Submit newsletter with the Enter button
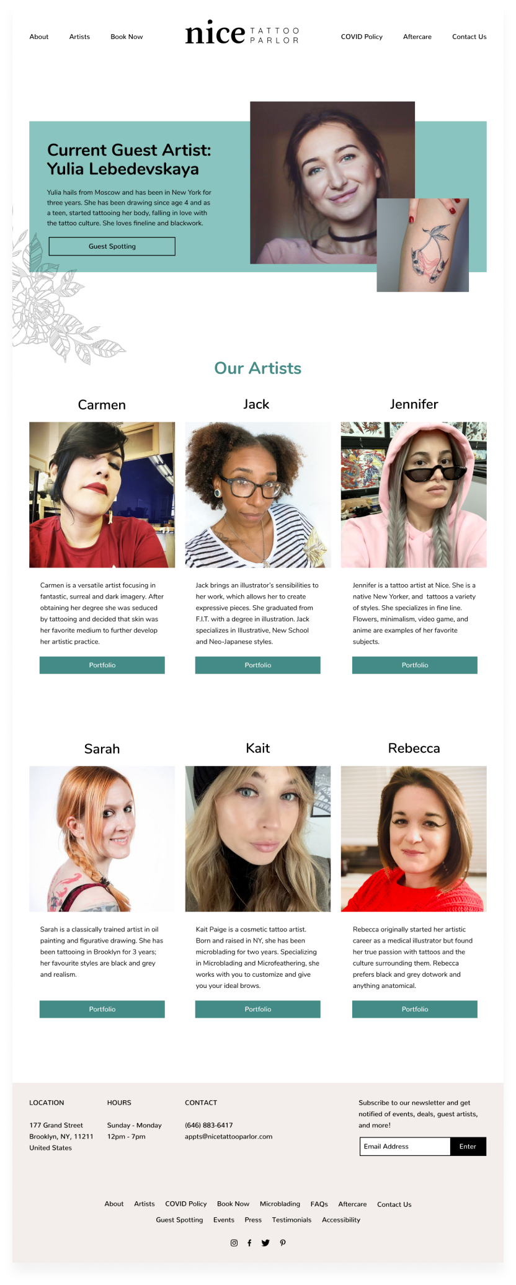 pos(468,1146)
